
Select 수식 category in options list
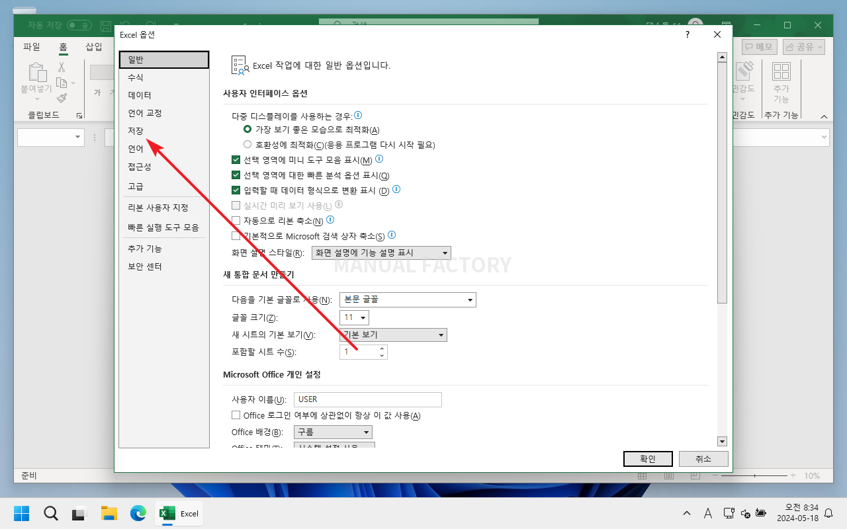click(164, 77)
